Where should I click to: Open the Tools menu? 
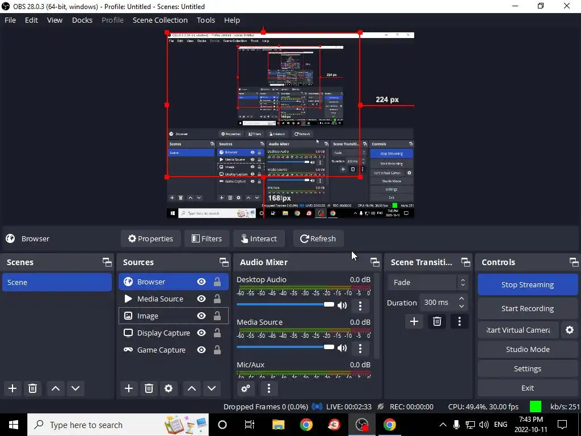[x=205, y=20]
